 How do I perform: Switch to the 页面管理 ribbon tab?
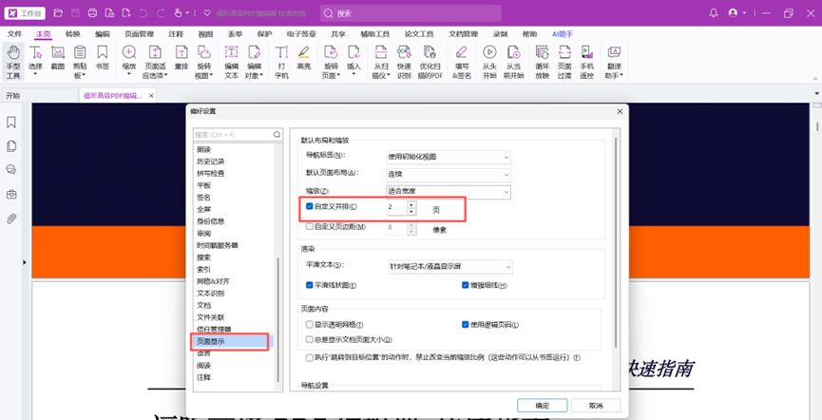click(x=140, y=33)
